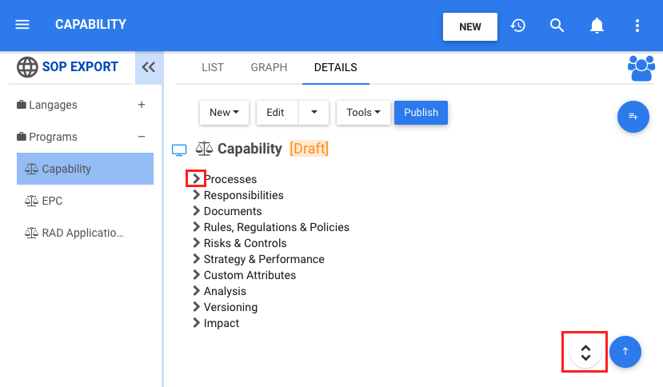Click the search magnifier icon

coord(557,26)
